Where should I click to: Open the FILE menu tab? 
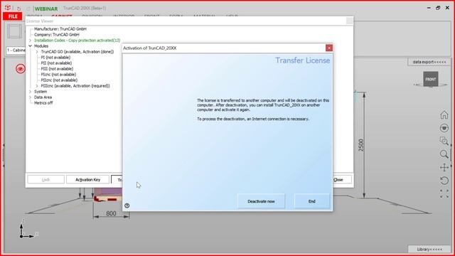pyautogui.click(x=13, y=16)
